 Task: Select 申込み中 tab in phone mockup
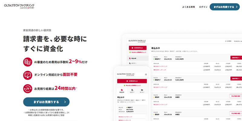[x=122, y=91]
